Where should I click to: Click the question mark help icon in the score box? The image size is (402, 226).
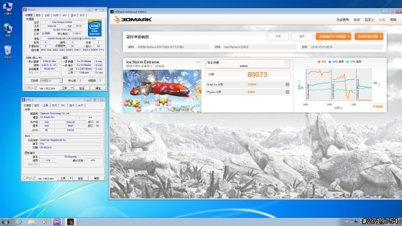click(286, 63)
